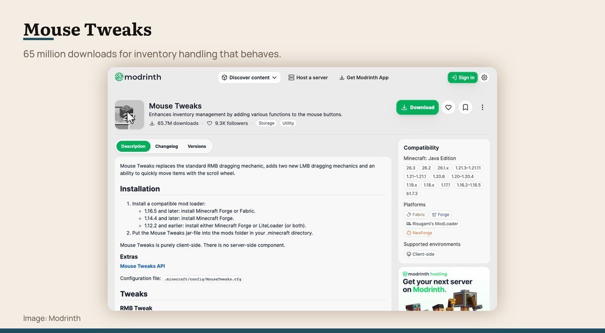Select the Storage category tag
The height and width of the screenshot is (333, 605).
point(266,123)
